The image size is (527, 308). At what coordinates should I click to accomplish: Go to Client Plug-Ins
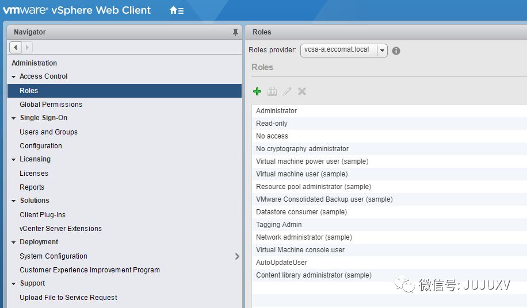(43, 215)
